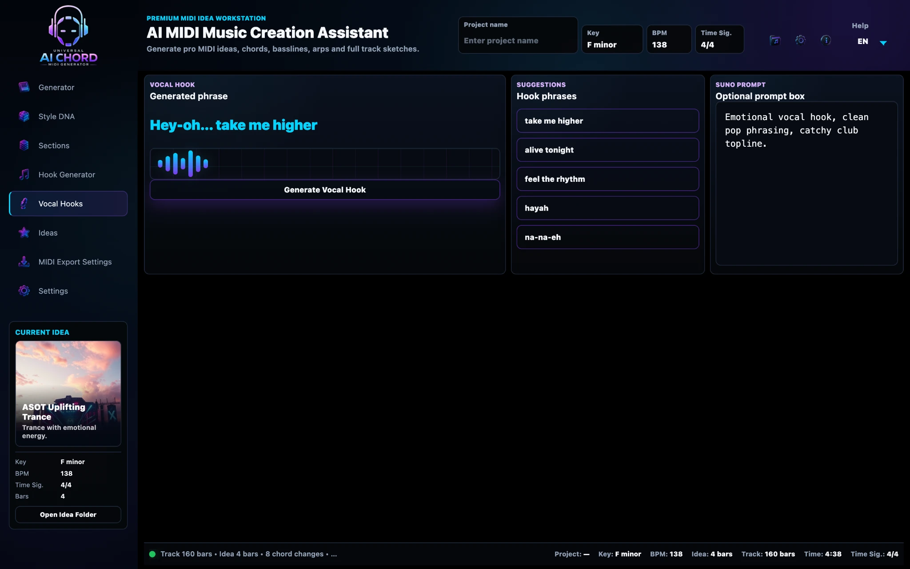910x569 pixels.
Task: Expand the EN language dropdown arrow
Action: coord(883,43)
